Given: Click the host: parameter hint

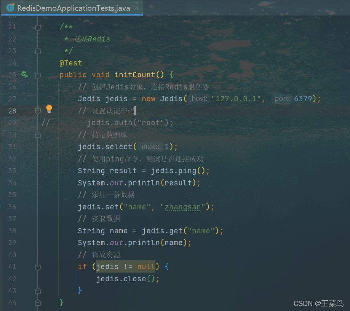Looking at the screenshot, I should 199,99.
